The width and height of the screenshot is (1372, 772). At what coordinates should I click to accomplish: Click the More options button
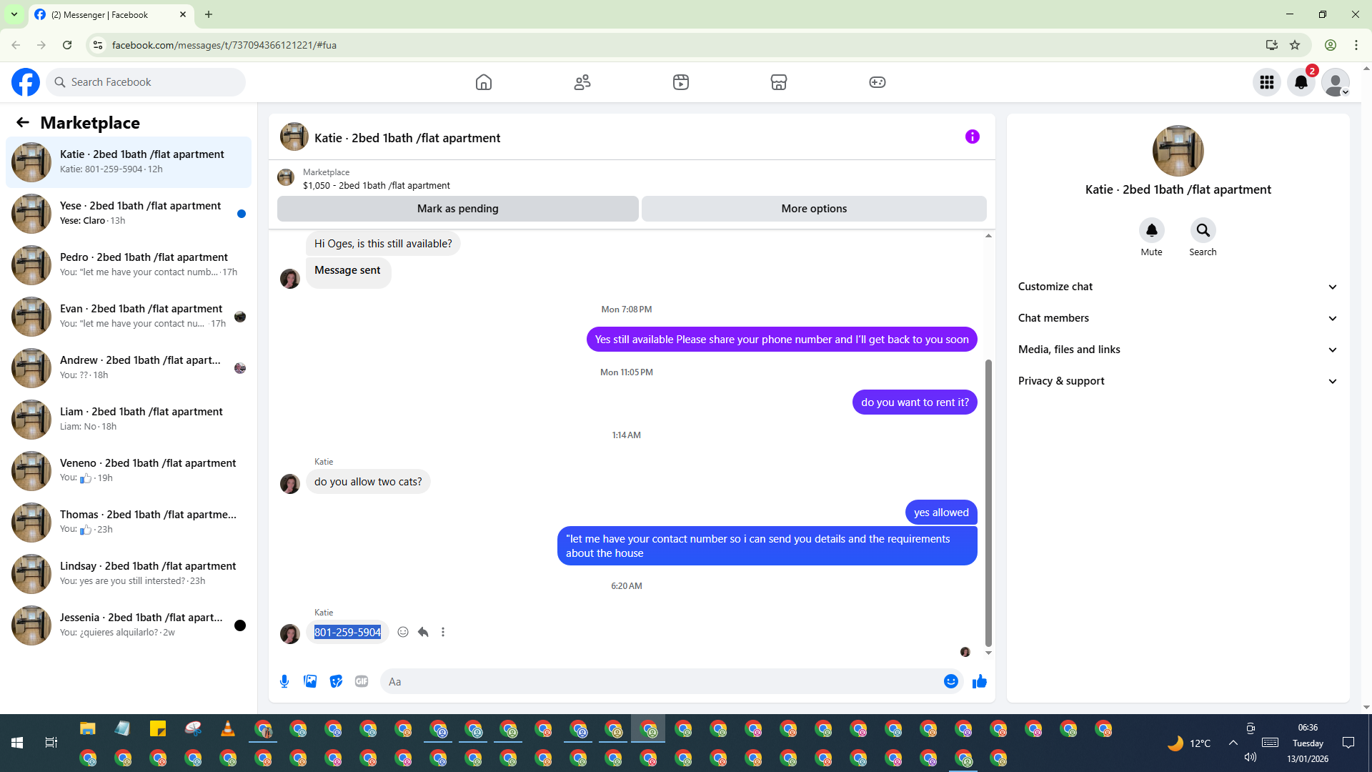[x=814, y=209]
